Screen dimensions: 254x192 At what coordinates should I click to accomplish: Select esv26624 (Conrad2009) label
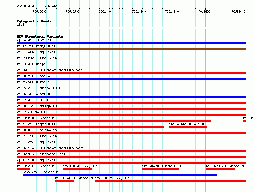(x=35, y=94)
